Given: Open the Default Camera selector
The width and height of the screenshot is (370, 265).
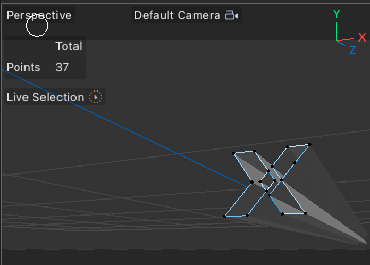Looking at the screenshot, I should point(177,15).
